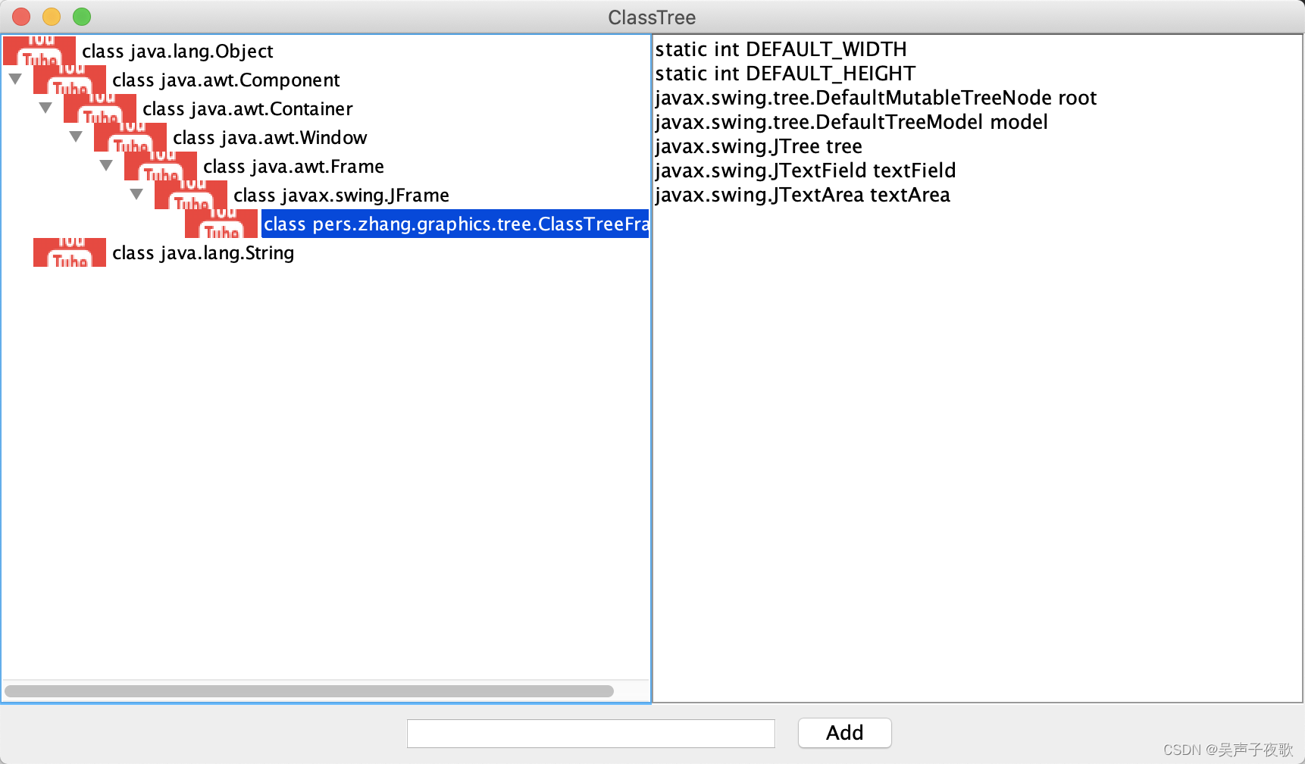Select the class java.awt.Window row
The height and width of the screenshot is (764, 1305).
pyautogui.click(x=270, y=137)
